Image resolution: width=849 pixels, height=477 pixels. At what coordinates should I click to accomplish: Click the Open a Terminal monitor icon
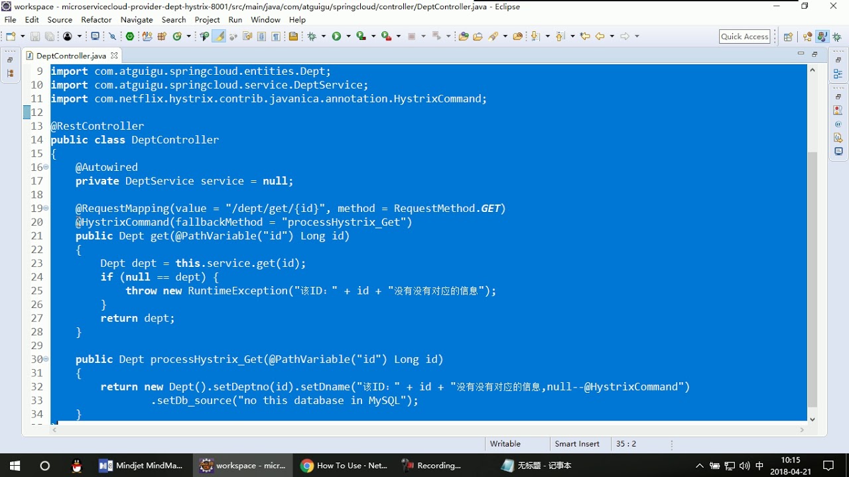[x=96, y=36]
